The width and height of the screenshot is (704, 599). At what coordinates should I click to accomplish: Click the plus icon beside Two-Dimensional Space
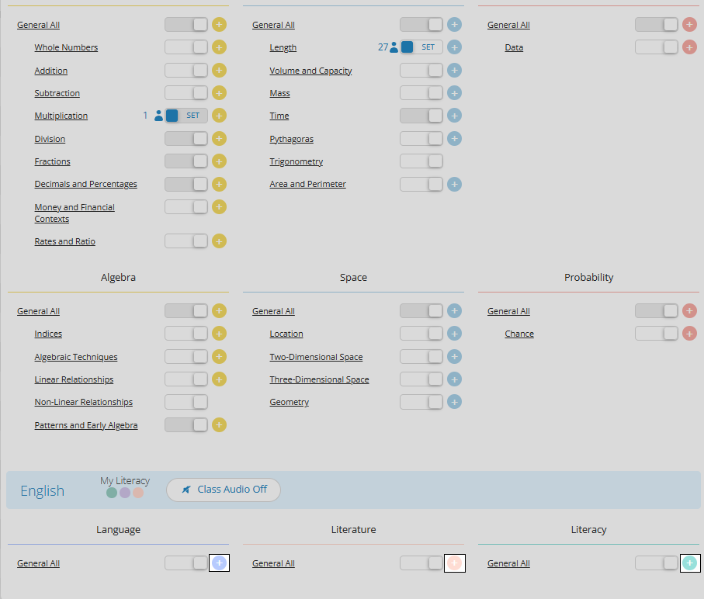454,357
